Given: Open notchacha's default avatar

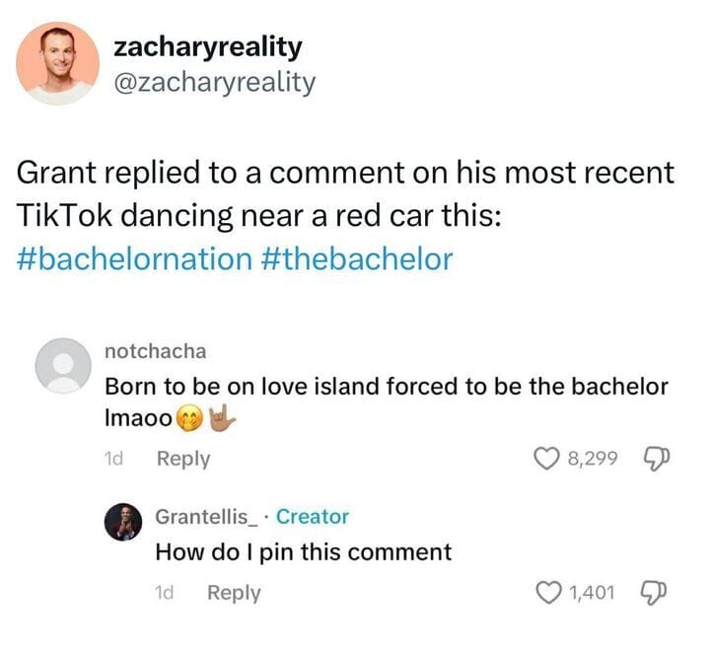Looking at the screenshot, I should pyautogui.click(x=63, y=366).
